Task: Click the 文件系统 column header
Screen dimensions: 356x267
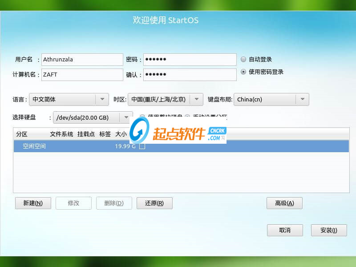Action: click(61, 134)
